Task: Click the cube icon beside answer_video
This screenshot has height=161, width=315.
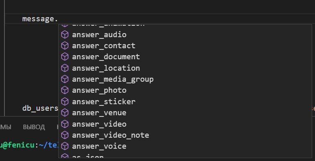Action: [65, 124]
